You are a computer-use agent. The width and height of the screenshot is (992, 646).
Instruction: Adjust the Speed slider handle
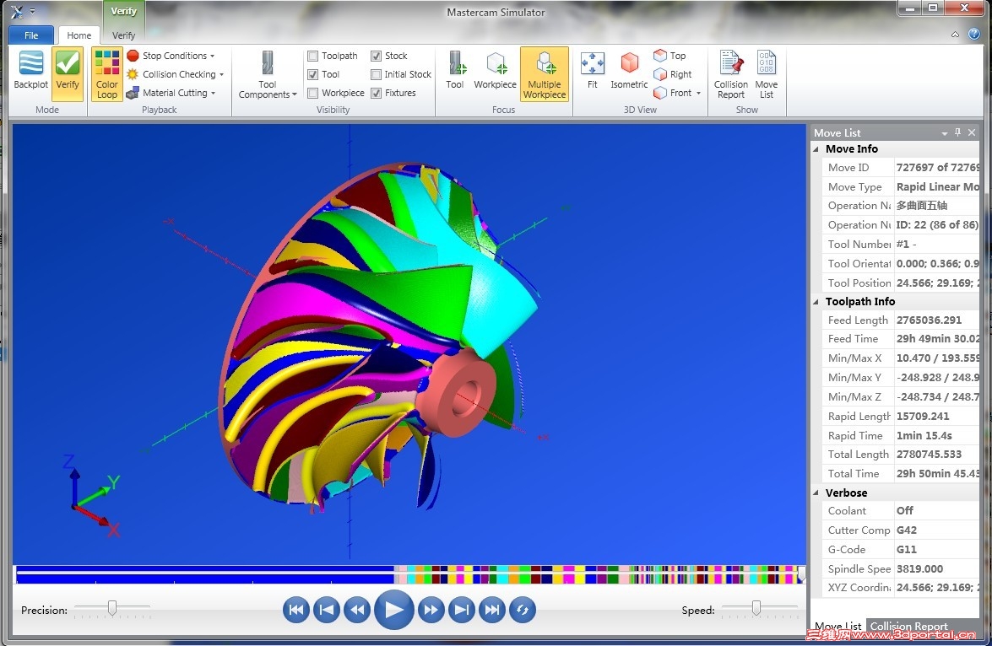[756, 608]
